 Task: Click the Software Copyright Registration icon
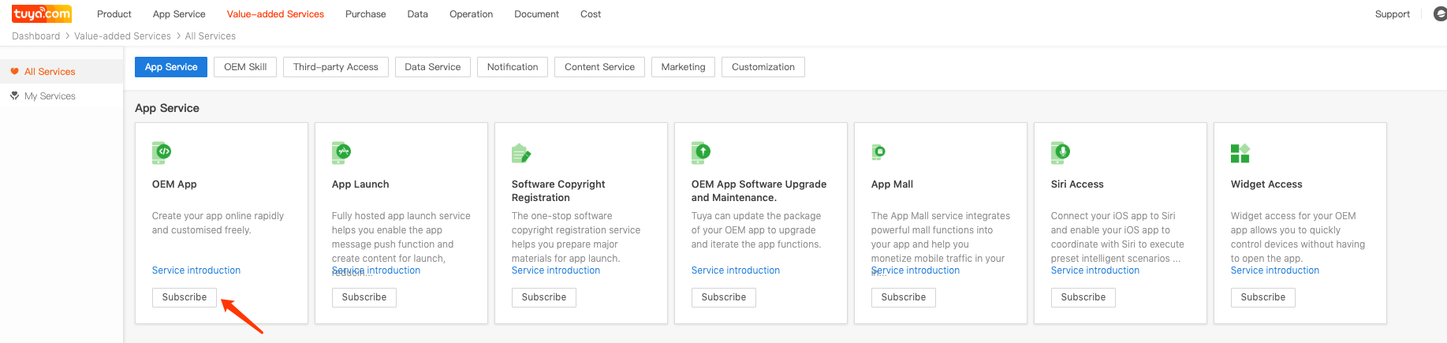click(x=521, y=153)
